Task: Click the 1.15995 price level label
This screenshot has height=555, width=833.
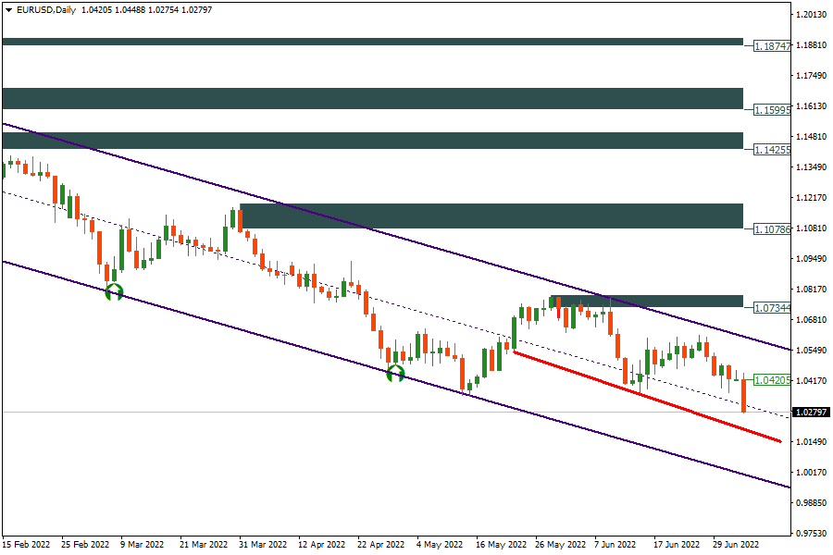Action: coord(772,109)
